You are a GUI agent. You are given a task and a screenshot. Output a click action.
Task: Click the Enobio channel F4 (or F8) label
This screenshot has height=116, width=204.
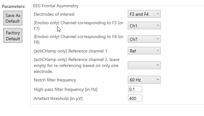[x=78, y=39]
